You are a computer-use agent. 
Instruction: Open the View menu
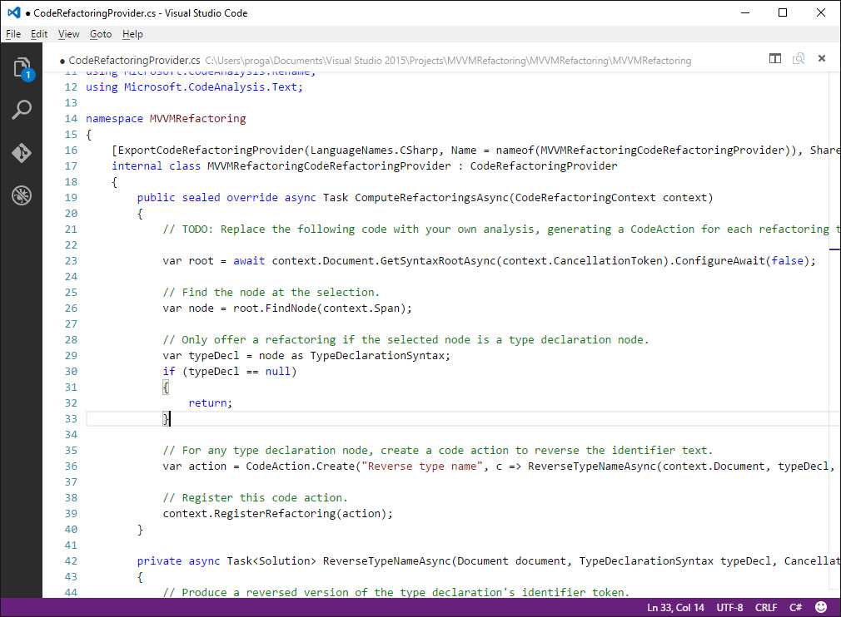click(68, 34)
